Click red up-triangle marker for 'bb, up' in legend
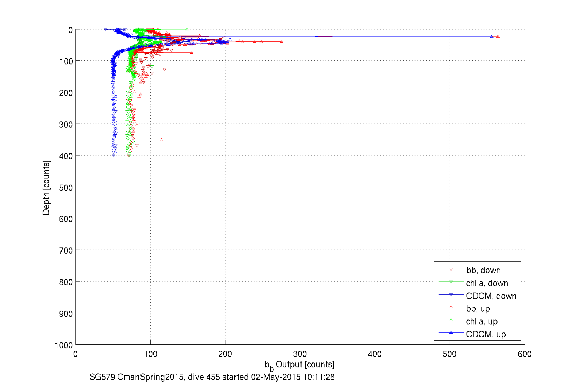This screenshot has width=580, height=387. [451, 307]
